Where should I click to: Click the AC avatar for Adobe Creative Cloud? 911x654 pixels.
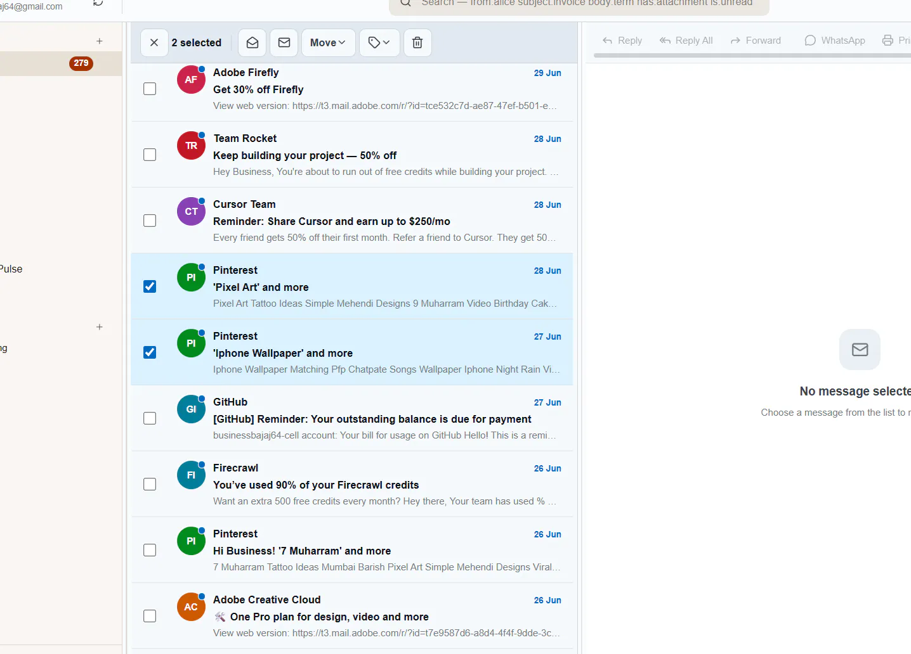click(x=191, y=607)
